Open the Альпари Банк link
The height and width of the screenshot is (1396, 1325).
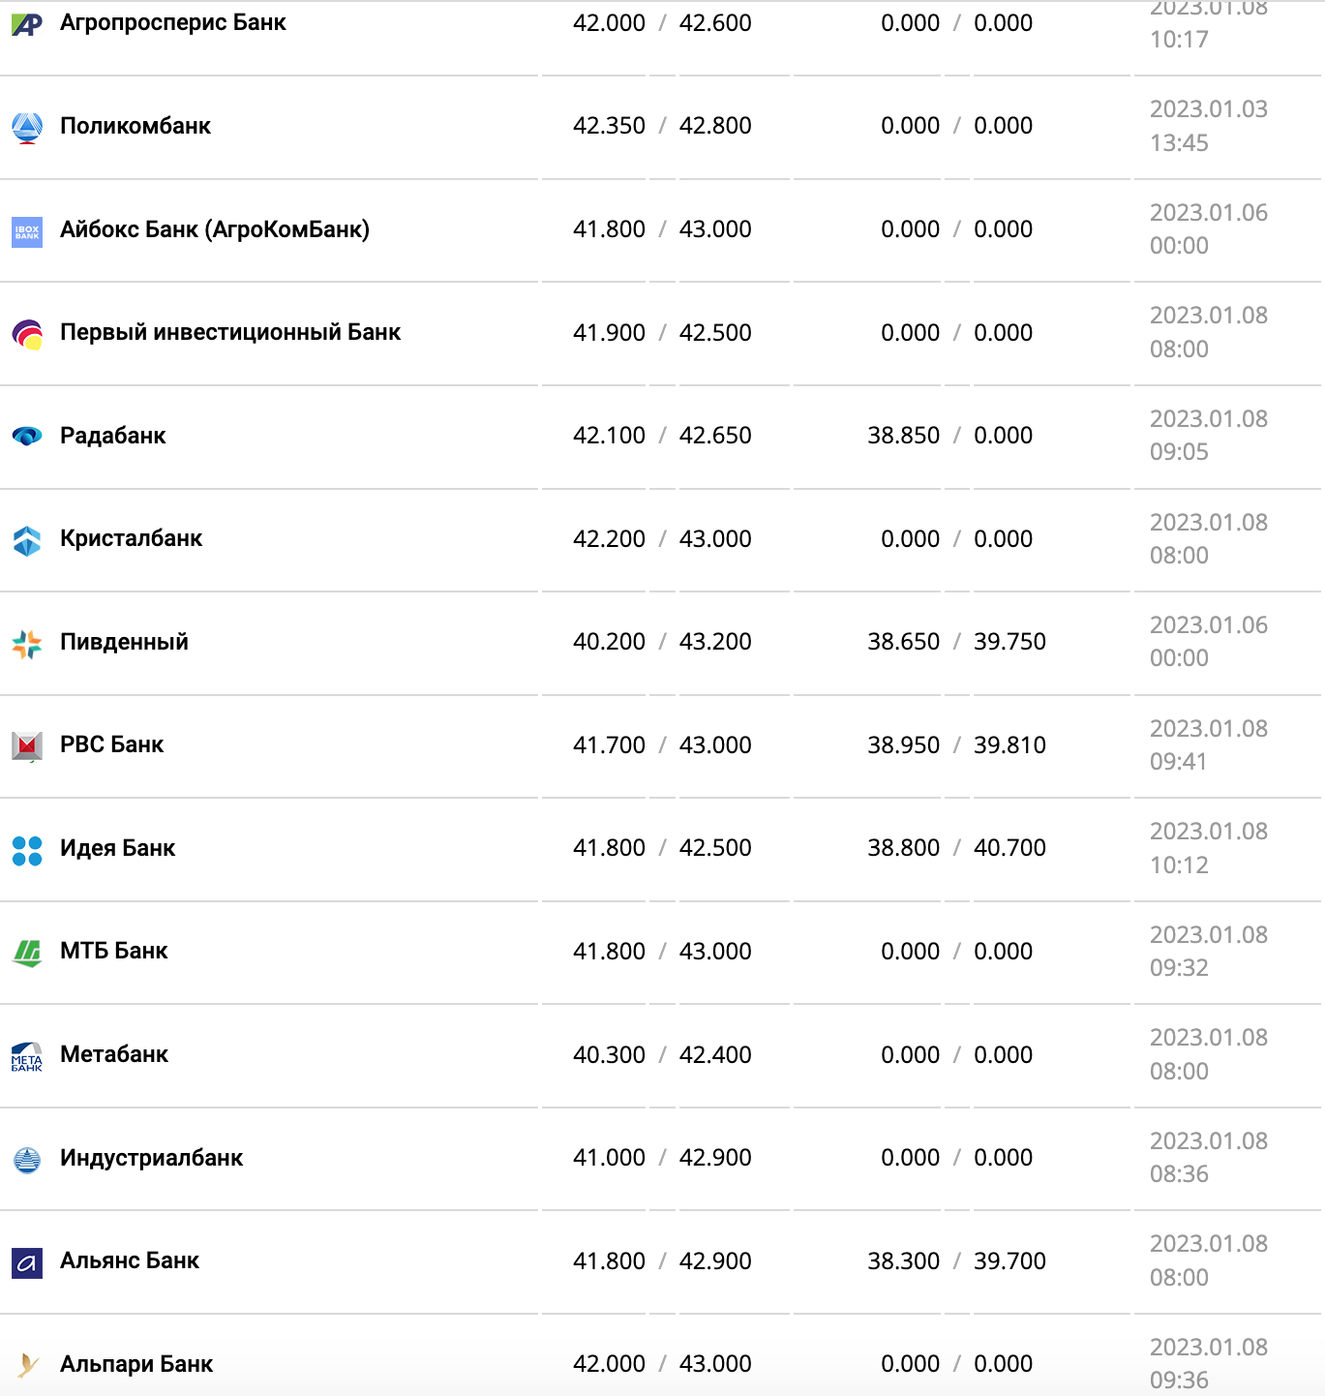pos(136,1364)
